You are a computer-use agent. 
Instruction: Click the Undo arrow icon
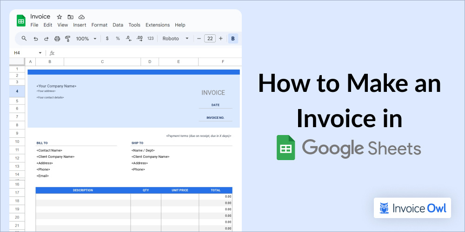pyautogui.click(x=36, y=39)
